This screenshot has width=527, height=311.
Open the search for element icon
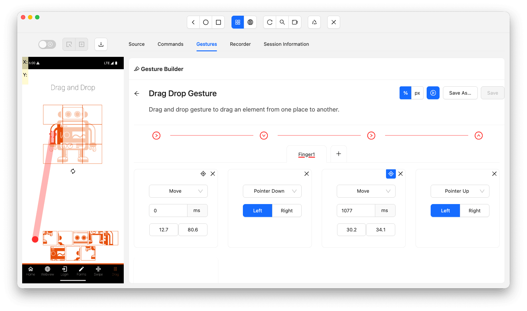pyautogui.click(x=282, y=22)
